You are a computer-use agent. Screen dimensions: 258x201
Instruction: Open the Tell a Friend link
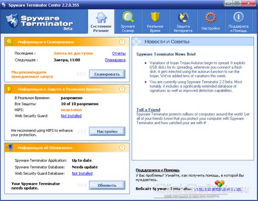pos(148,109)
